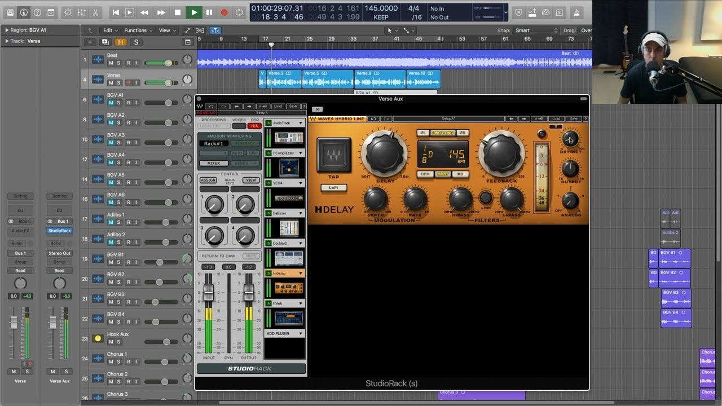Image resolution: width=722 pixels, height=406 pixels.
Task: Open the Snap Smart dropdown
Action: pos(536,30)
